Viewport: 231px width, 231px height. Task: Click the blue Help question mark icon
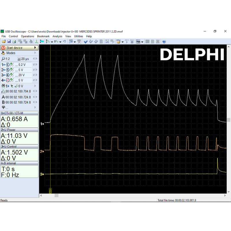[164, 42]
